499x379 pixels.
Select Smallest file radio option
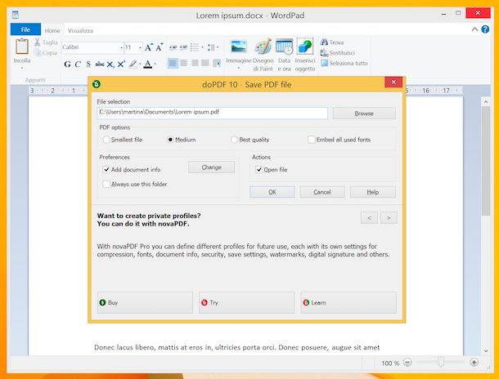click(x=106, y=140)
